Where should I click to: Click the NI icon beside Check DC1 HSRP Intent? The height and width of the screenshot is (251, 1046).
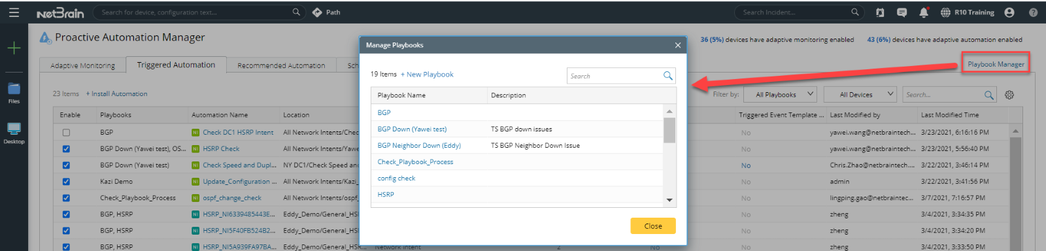tap(195, 133)
